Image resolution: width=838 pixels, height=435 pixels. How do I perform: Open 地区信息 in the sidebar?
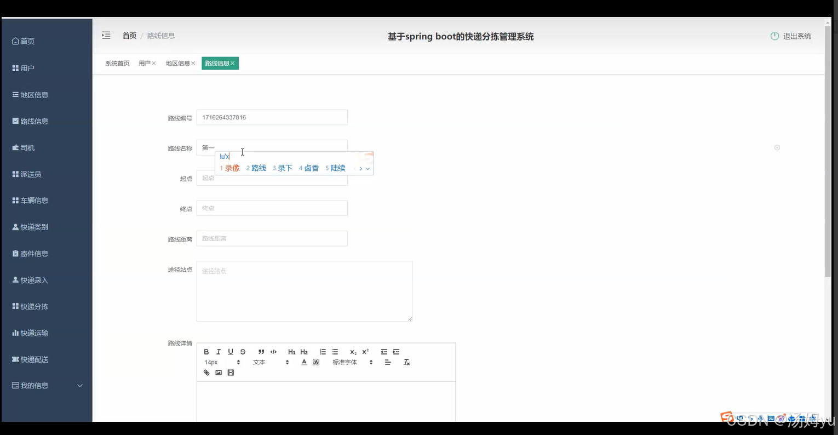tap(47, 95)
